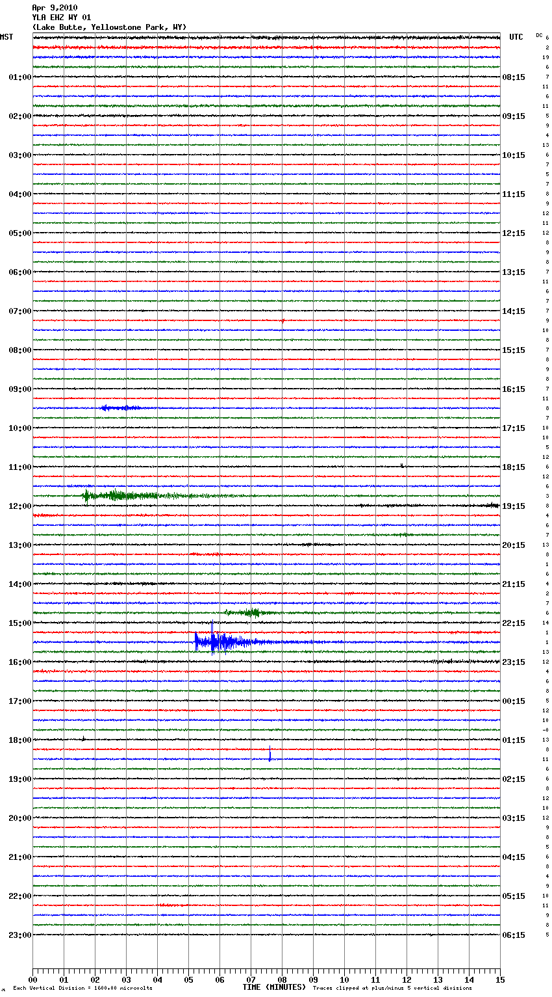Click minute tick label 10 on bottom axis

coord(344,979)
